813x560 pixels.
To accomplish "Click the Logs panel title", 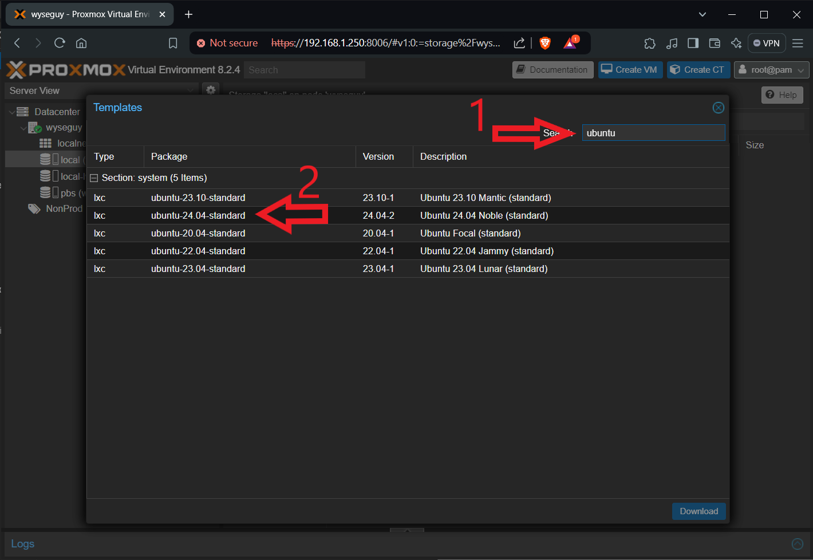I will coord(23,544).
